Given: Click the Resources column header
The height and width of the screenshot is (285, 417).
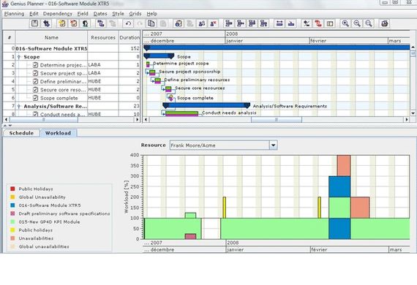Looking at the screenshot, I should click(x=103, y=37).
